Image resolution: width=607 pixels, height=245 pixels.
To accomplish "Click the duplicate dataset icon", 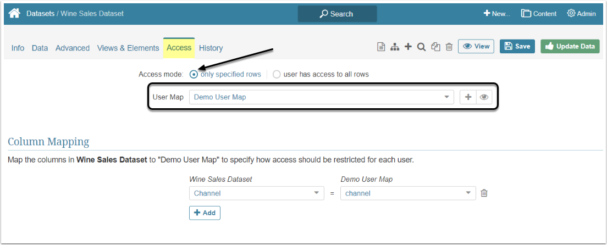I will click(x=435, y=47).
